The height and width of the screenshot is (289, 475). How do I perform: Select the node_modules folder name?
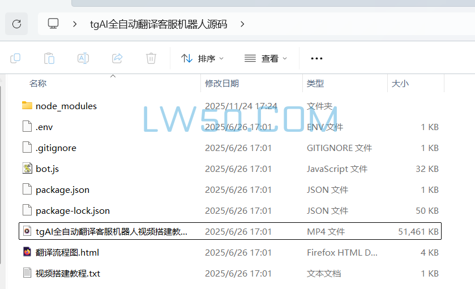click(x=66, y=106)
